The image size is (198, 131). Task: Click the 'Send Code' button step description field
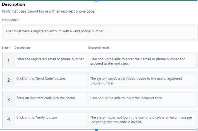[x=50, y=80]
